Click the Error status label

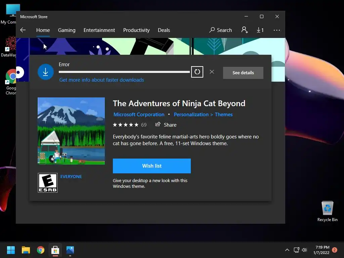click(x=64, y=64)
